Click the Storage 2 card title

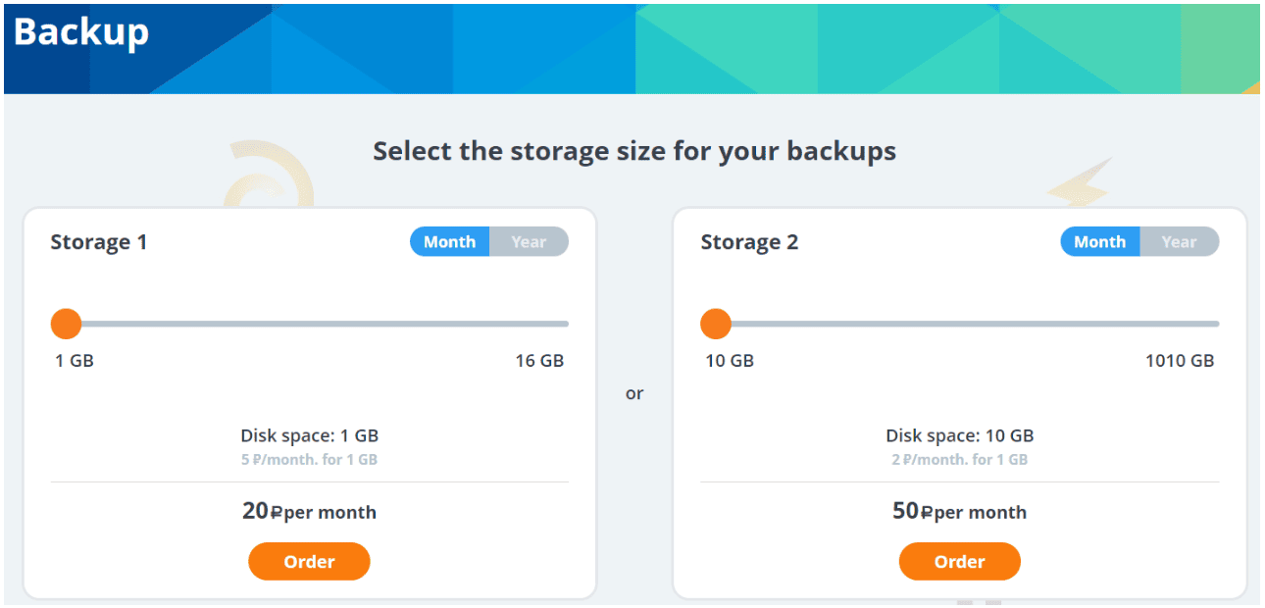pyautogui.click(x=749, y=242)
